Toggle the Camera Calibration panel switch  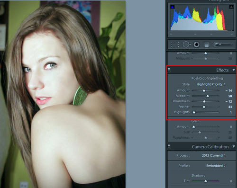coord(169,146)
